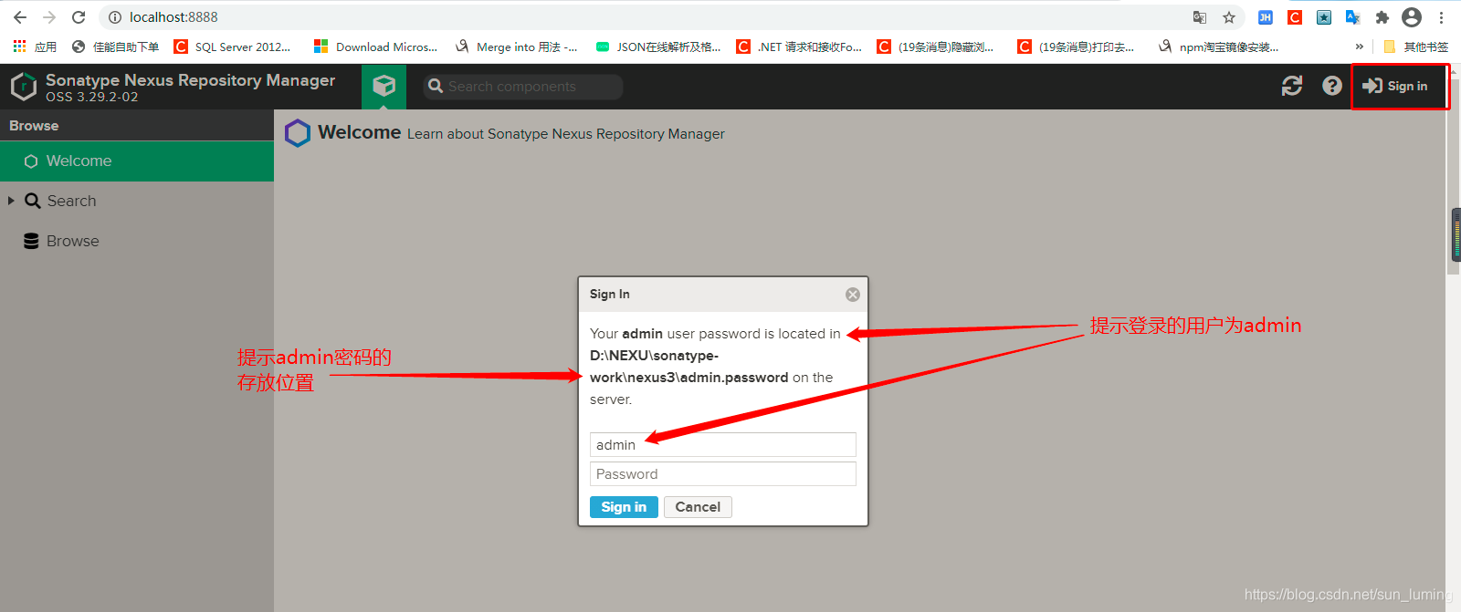Click the Search components field
The image size is (1461, 612).
click(523, 87)
